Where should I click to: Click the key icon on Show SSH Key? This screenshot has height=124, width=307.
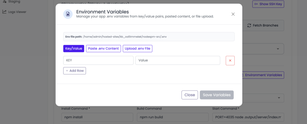pyautogui.click(x=256, y=4)
